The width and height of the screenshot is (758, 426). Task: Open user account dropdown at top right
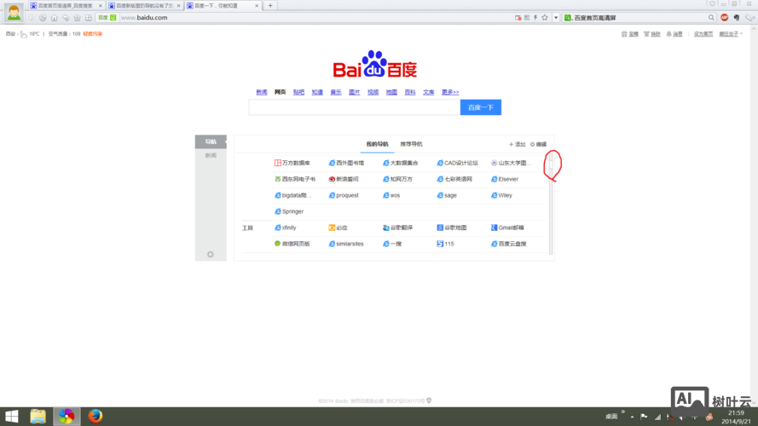click(x=731, y=34)
